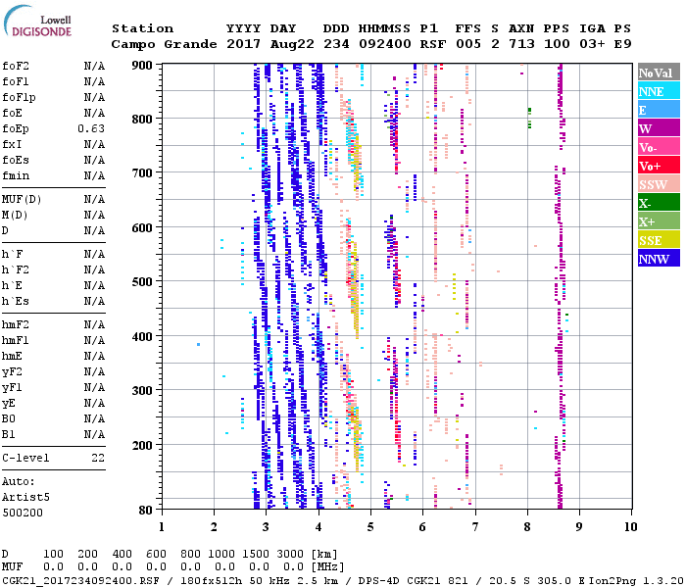This screenshot has width=686, height=588.
Task: Click the C-level value 22
Action: (97, 458)
